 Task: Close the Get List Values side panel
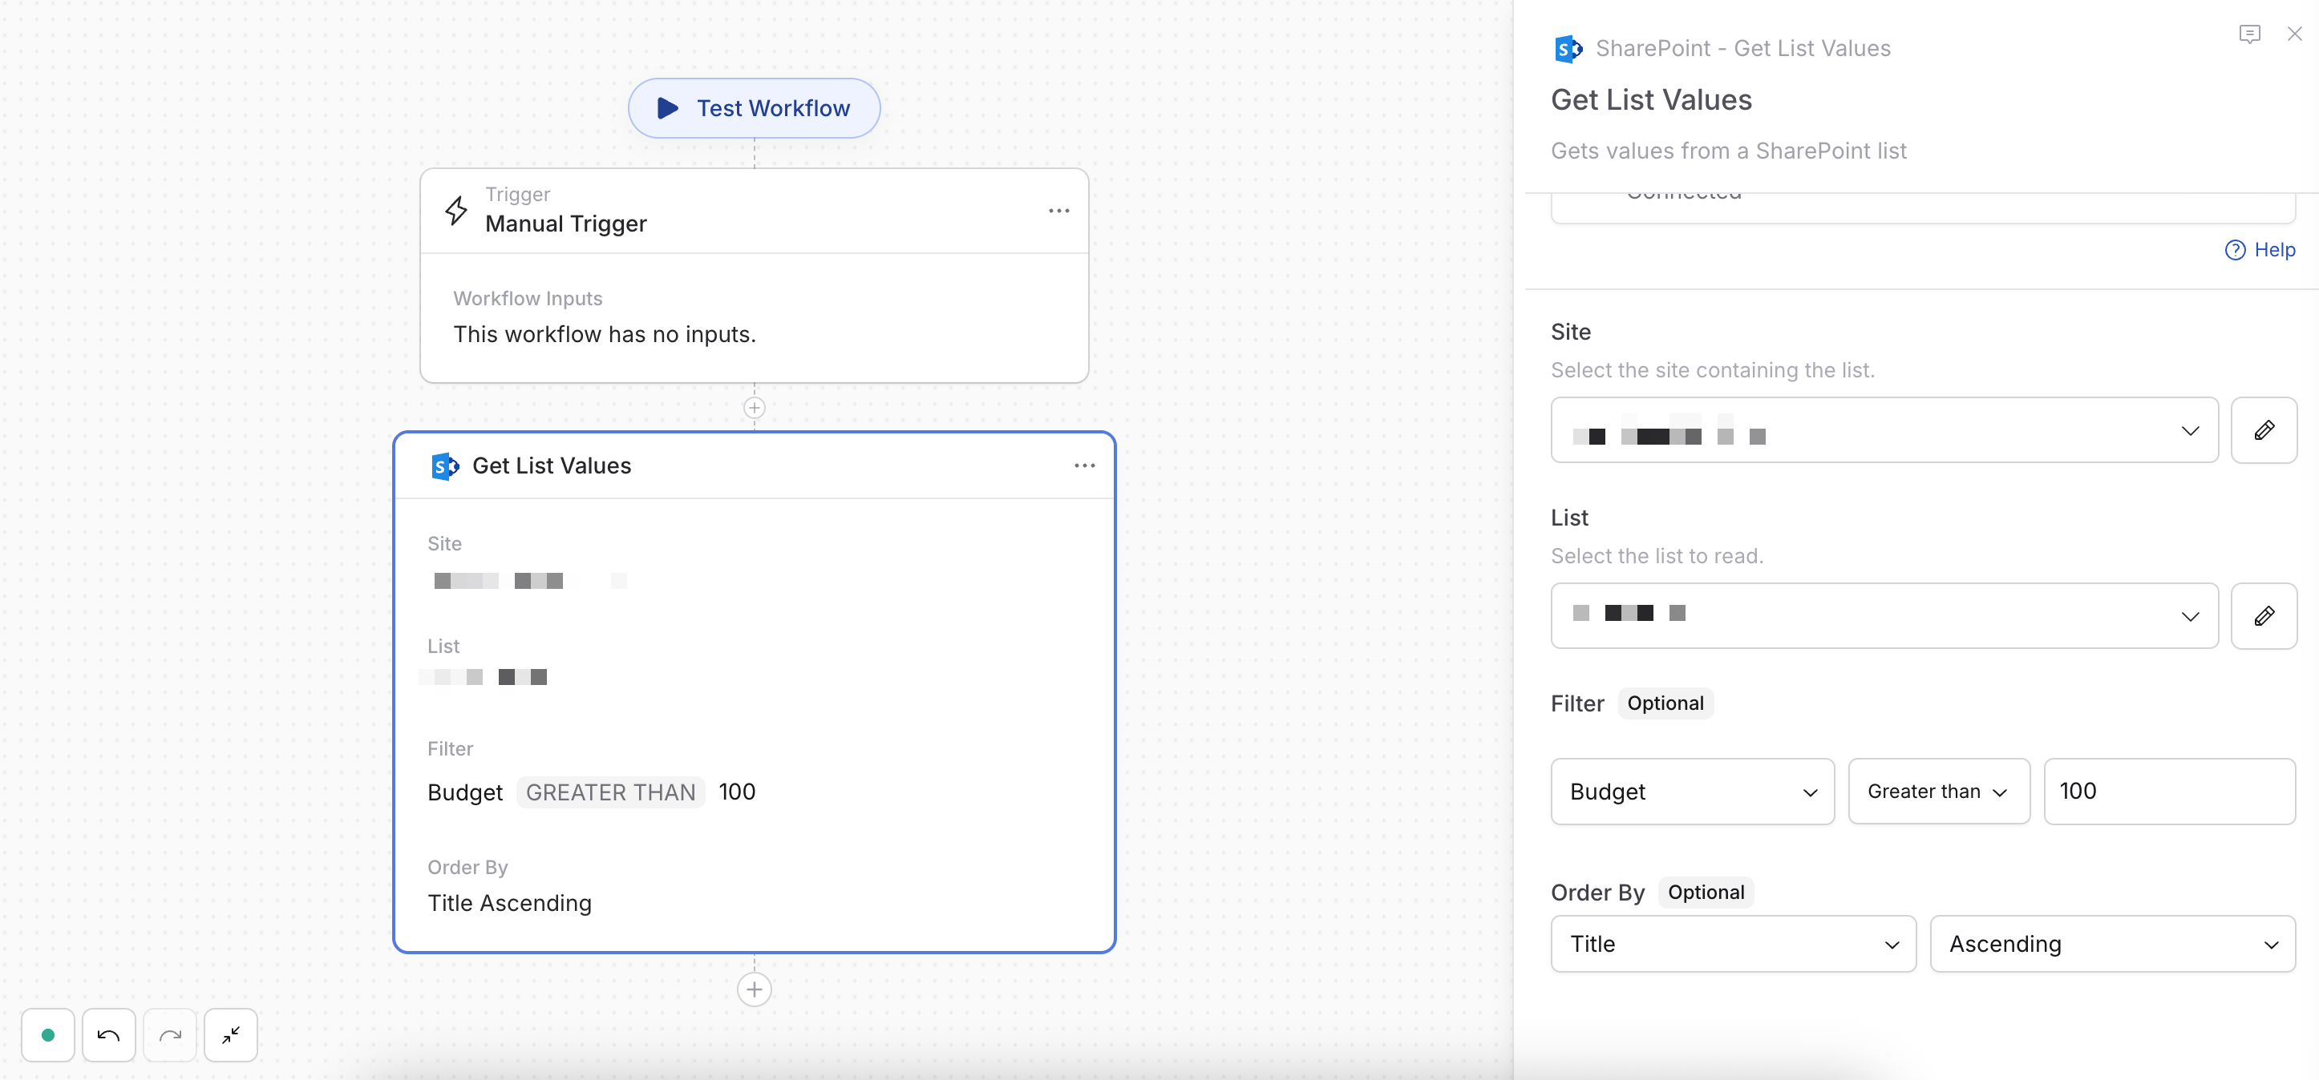pos(2295,34)
